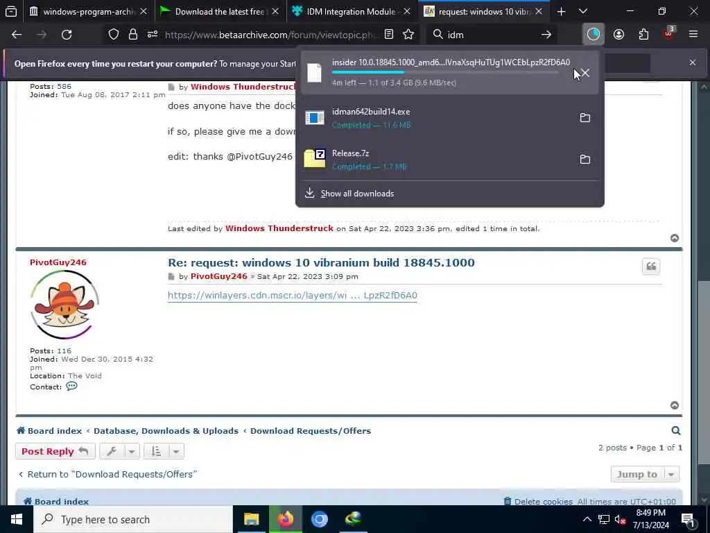
Task: Reload the current page
Action: pyautogui.click(x=67, y=35)
